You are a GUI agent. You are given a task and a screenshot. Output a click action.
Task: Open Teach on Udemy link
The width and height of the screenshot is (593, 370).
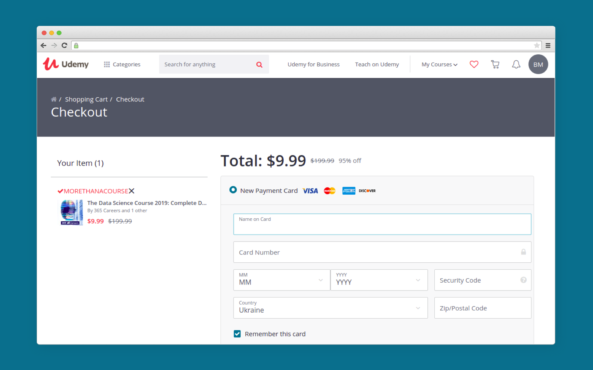tap(377, 64)
